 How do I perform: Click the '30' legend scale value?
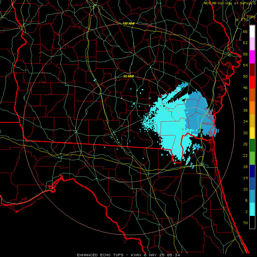coord(245,133)
